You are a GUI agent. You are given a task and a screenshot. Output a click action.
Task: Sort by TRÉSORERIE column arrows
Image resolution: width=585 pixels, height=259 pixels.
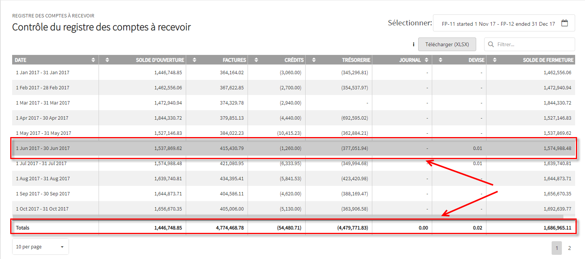pos(314,60)
